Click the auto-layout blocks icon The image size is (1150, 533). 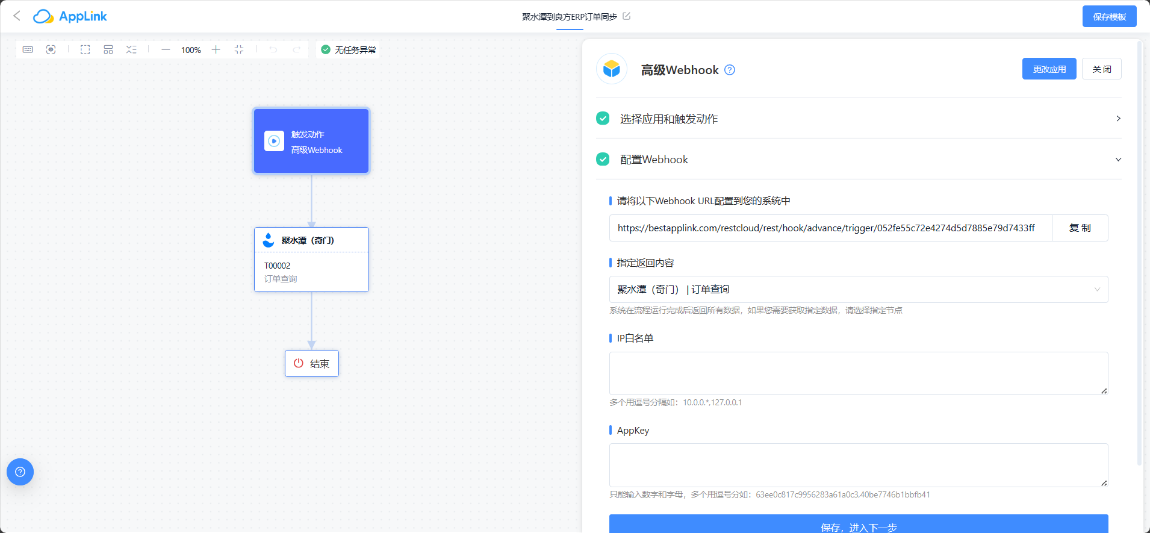click(108, 49)
